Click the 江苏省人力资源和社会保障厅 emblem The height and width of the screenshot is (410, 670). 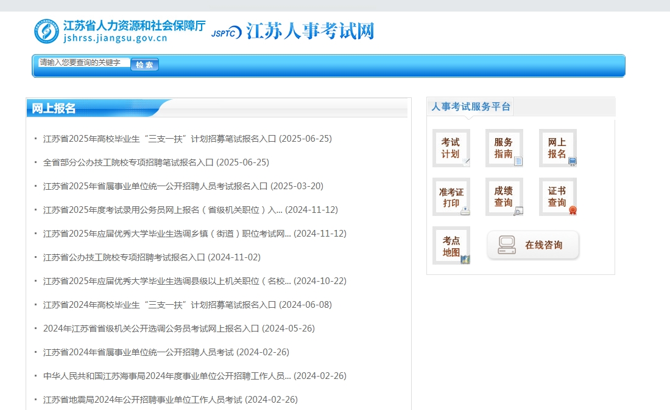[x=46, y=30]
